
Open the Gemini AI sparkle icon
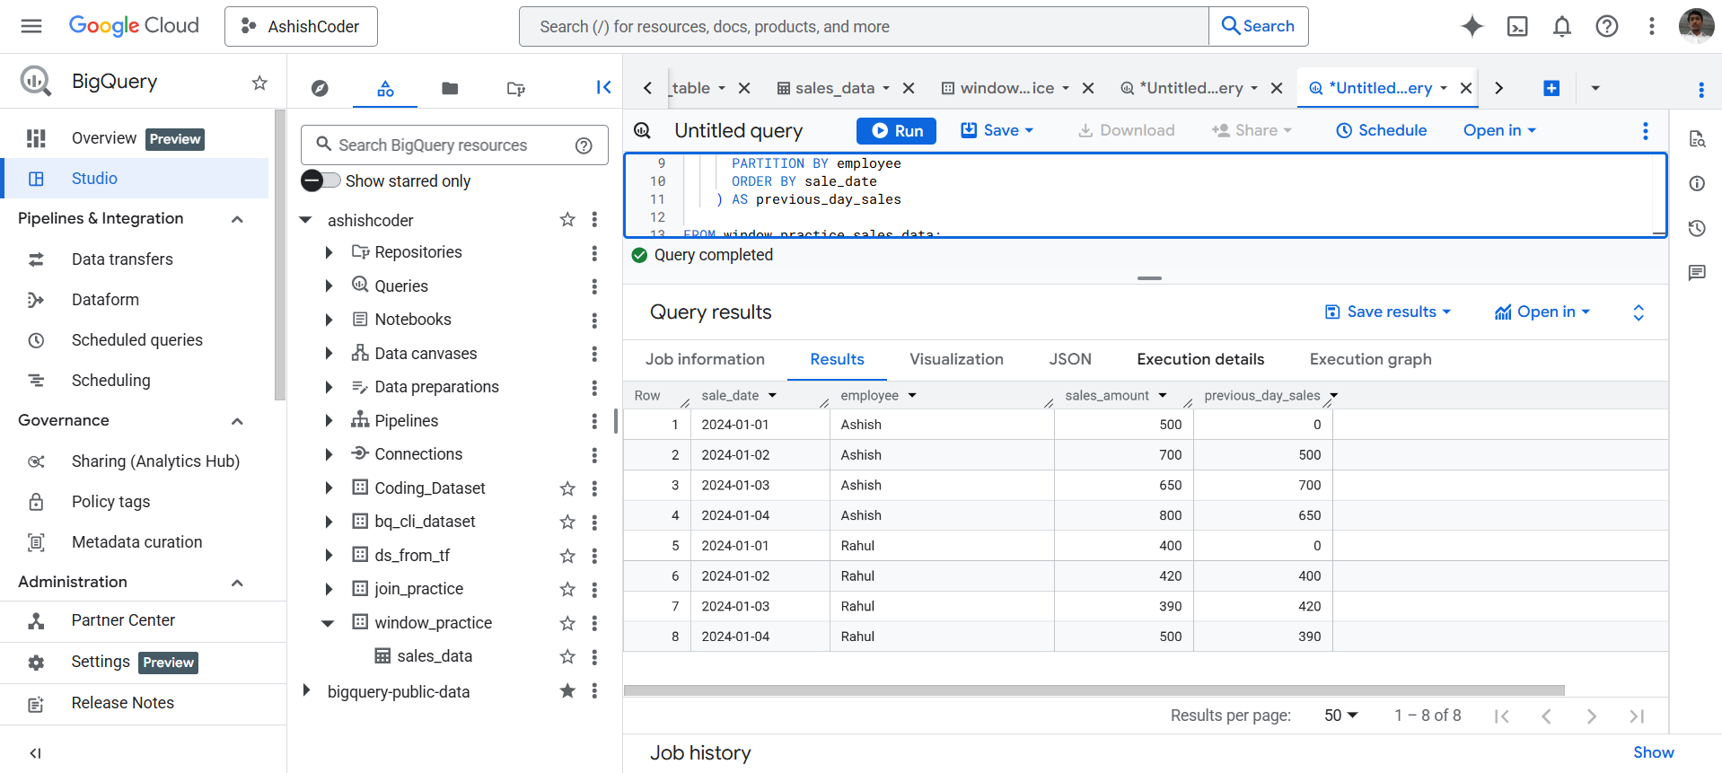[1472, 26]
